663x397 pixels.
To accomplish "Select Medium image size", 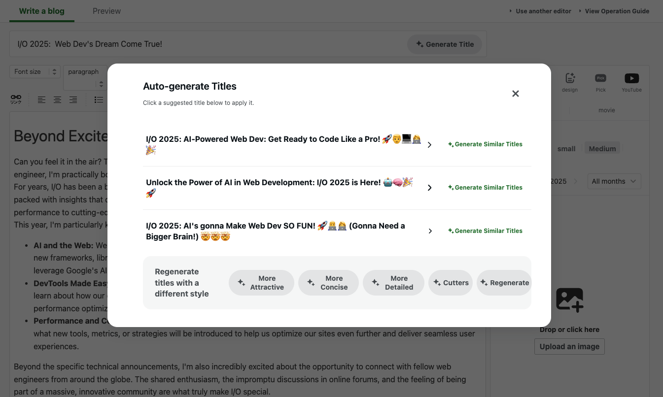I will [602, 149].
